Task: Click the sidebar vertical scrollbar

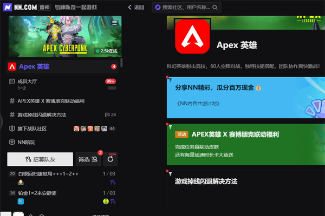Action: click(121, 63)
